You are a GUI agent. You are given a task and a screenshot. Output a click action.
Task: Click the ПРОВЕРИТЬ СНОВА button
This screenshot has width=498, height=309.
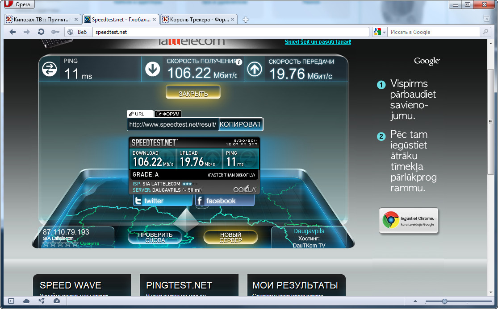[x=155, y=237]
